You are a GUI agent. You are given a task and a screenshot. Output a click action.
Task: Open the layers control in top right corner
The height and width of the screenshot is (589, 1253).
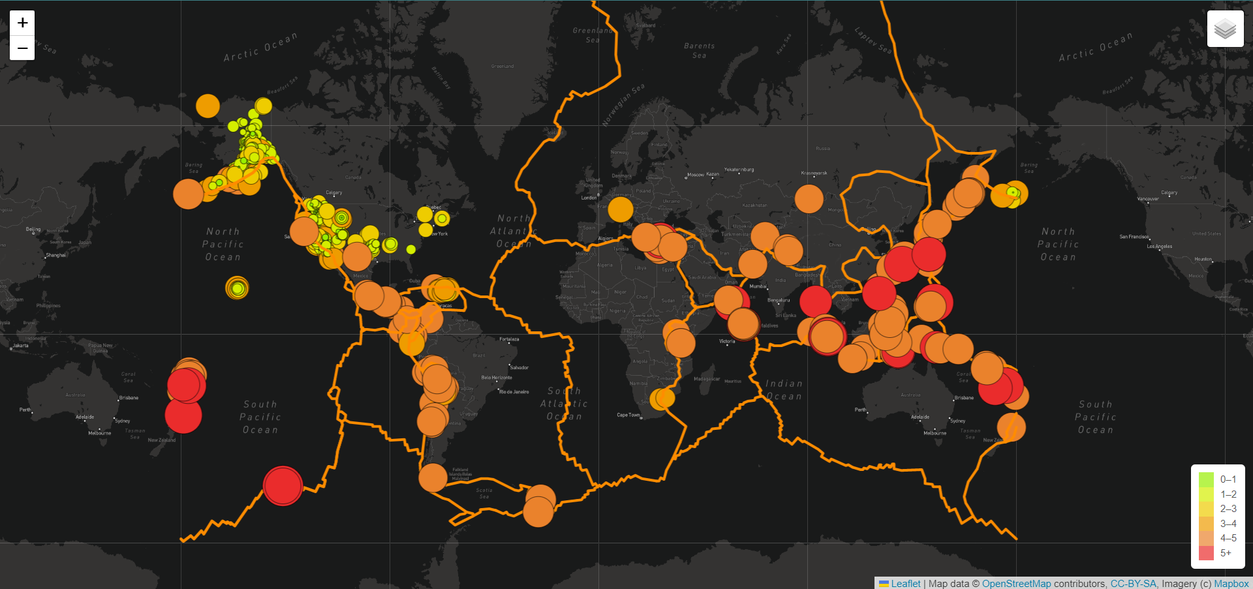click(1225, 28)
